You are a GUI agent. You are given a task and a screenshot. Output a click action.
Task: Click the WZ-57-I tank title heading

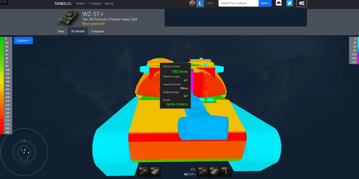pos(93,14)
